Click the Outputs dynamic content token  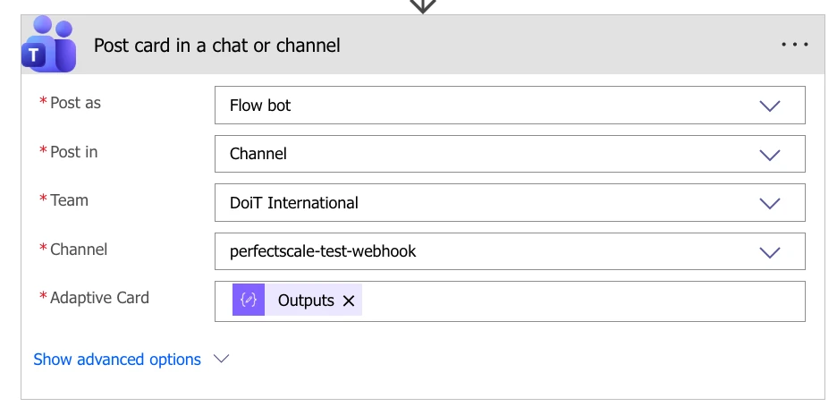pos(297,300)
